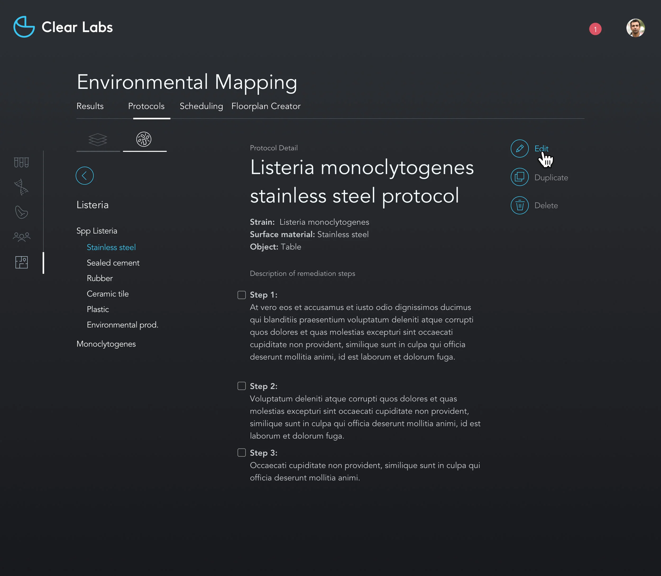Click the Delete trash icon

pos(519,205)
